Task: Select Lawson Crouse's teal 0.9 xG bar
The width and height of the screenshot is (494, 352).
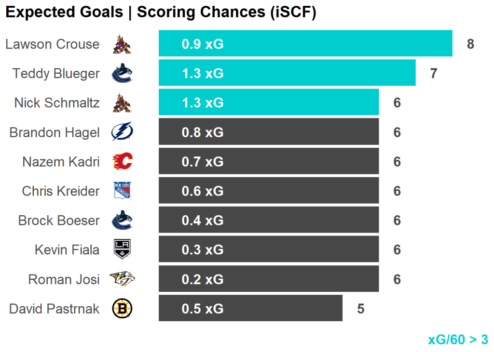Action: click(x=305, y=44)
